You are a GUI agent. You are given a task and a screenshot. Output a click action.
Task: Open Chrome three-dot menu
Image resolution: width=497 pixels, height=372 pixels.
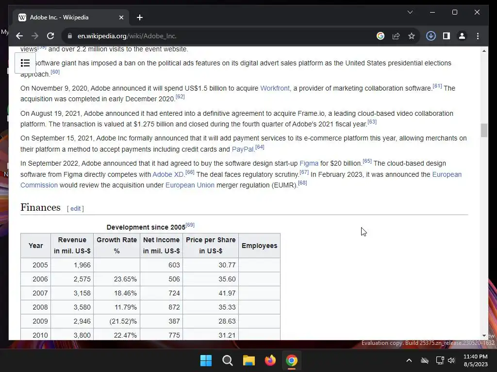(x=478, y=36)
